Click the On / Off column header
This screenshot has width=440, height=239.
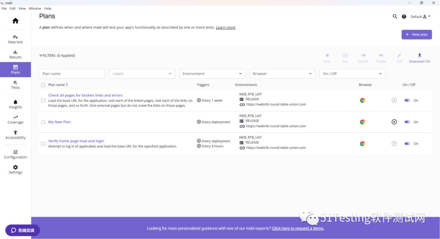point(409,84)
